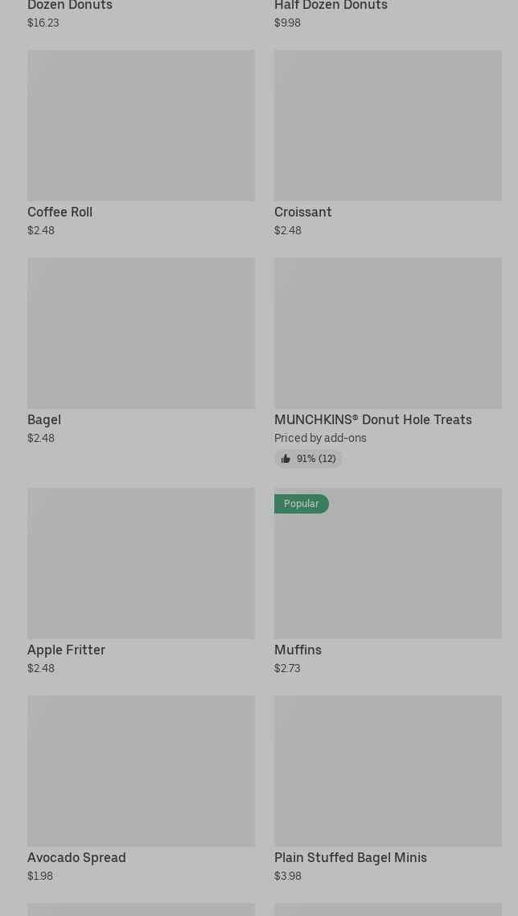Click the $9.98 Half Dozen Donuts price
Viewport: 518px width, 916px height.
[288, 23]
